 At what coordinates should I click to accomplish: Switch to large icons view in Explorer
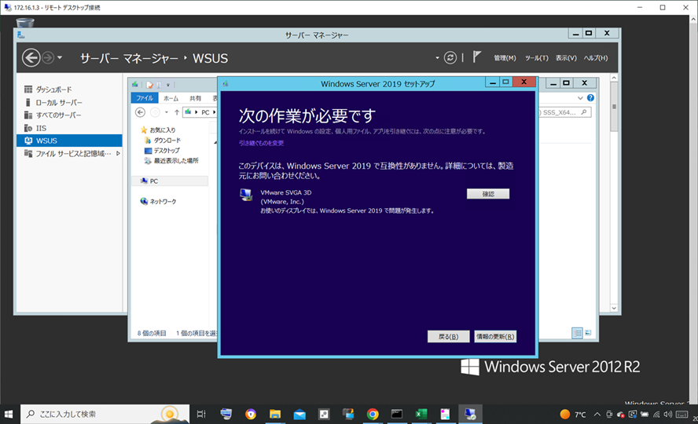click(588, 333)
